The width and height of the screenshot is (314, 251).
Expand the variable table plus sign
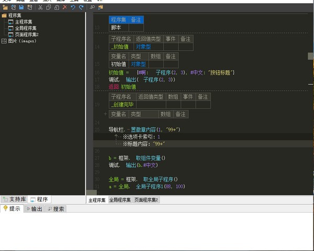(x=105, y=114)
